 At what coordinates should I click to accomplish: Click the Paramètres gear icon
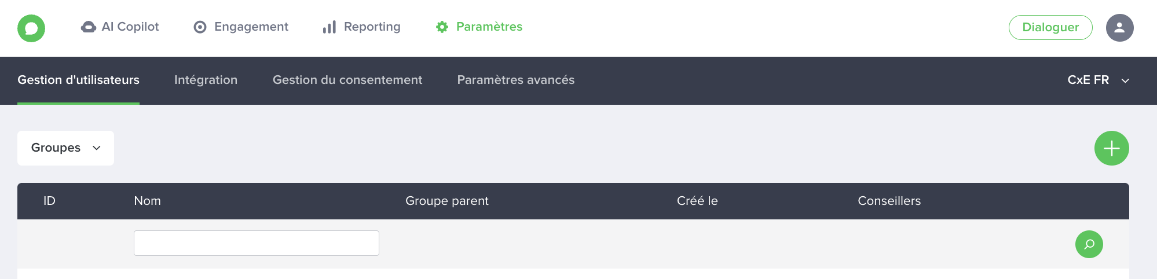pos(442,27)
